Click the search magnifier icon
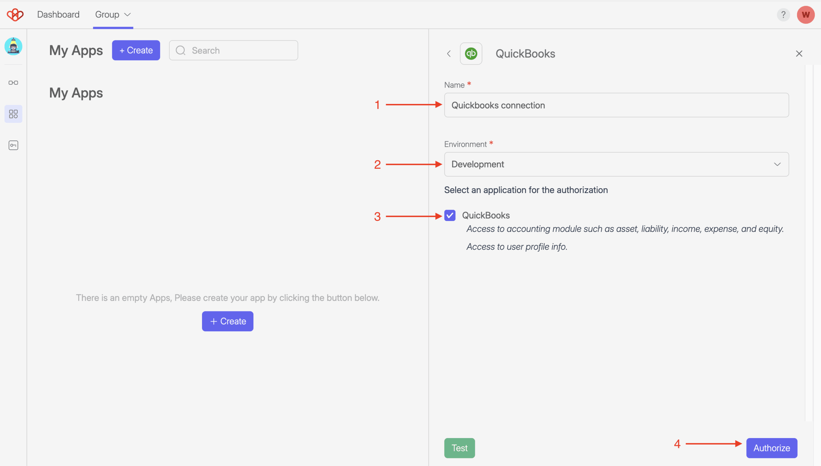This screenshot has height=466, width=821. (181, 50)
